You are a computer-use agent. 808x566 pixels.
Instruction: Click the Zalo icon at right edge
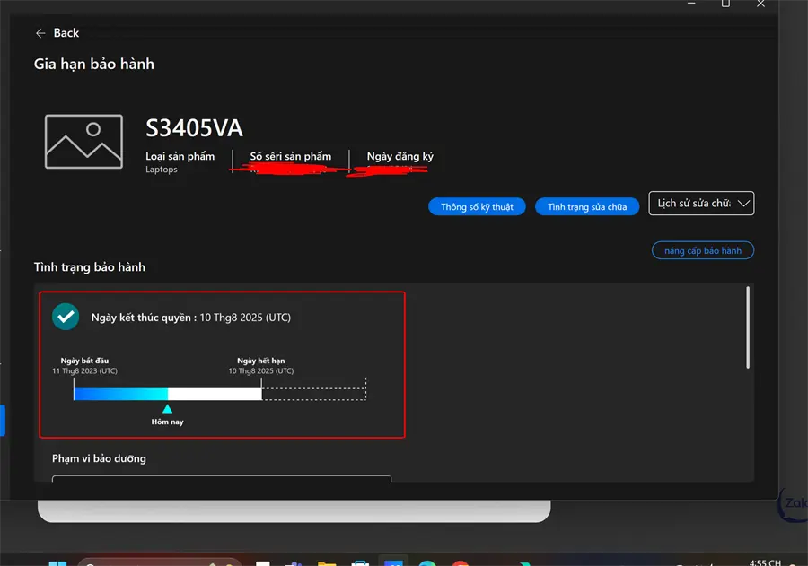point(794,503)
